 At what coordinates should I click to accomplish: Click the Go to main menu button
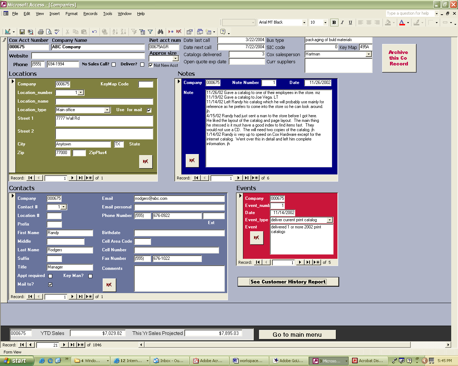tap(297, 335)
